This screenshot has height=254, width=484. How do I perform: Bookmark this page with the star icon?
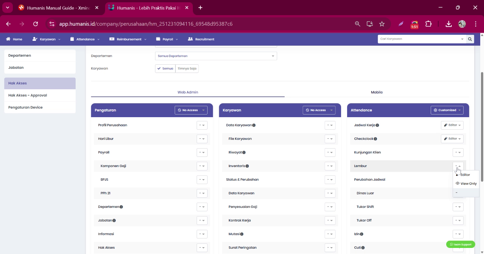click(x=382, y=24)
